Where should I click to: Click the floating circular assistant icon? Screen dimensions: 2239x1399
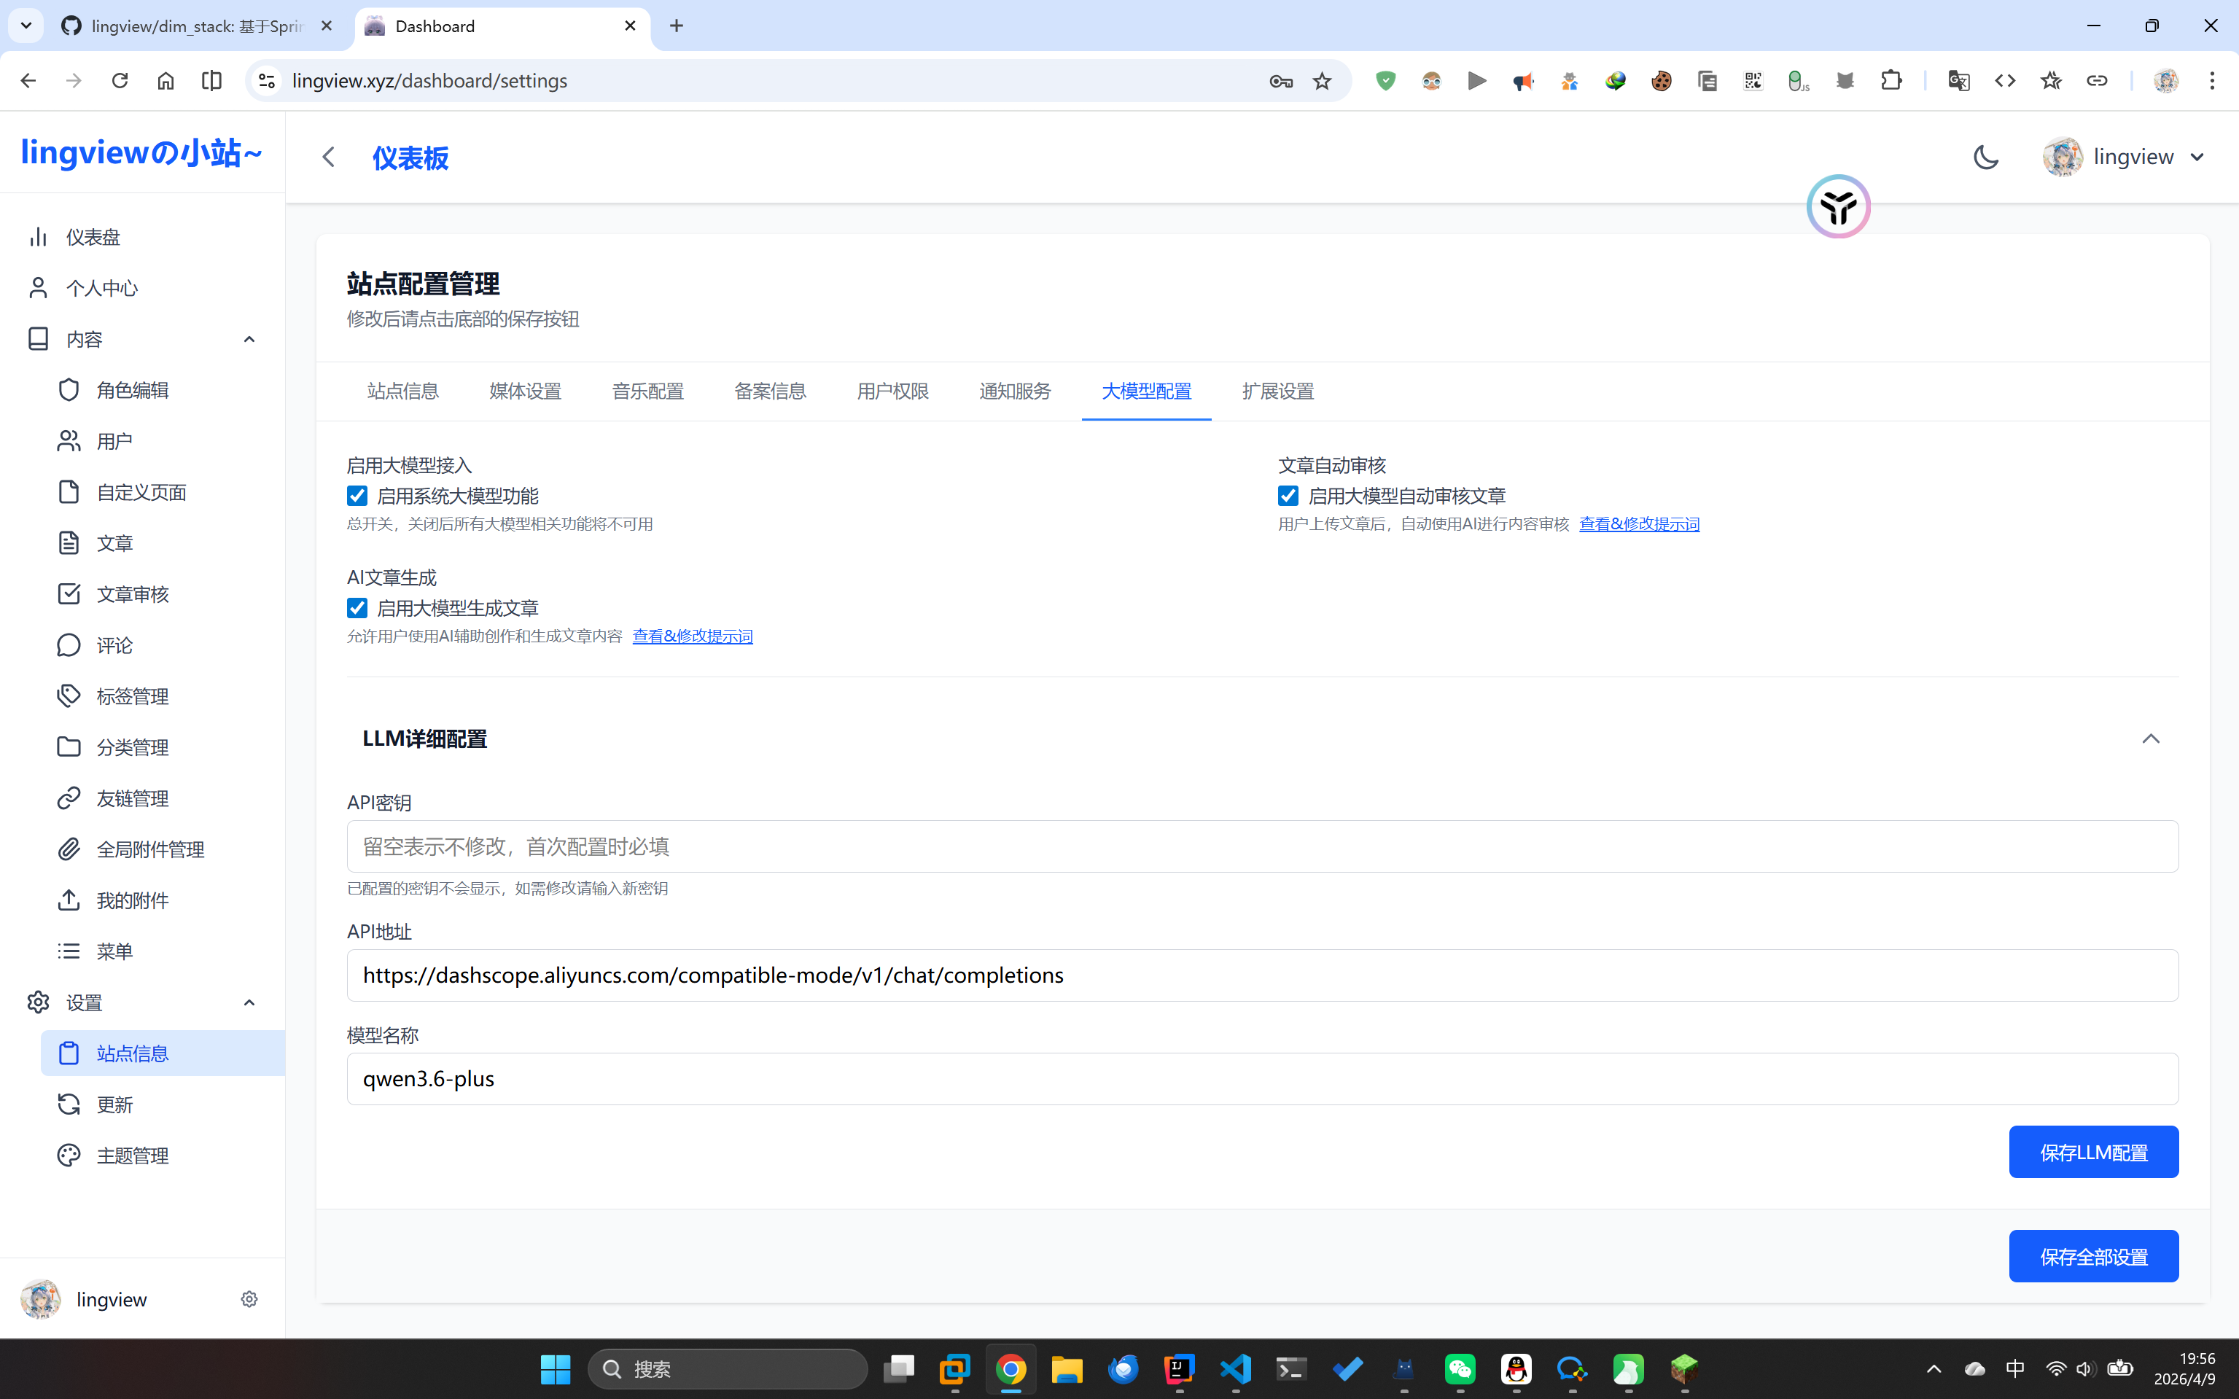(1837, 206)
